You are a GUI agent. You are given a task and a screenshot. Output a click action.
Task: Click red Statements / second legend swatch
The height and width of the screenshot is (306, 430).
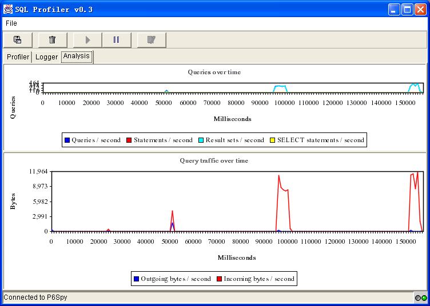(x=129, y=140)
